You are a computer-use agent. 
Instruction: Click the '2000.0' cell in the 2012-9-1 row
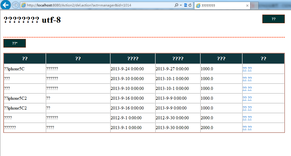[221, 118]
